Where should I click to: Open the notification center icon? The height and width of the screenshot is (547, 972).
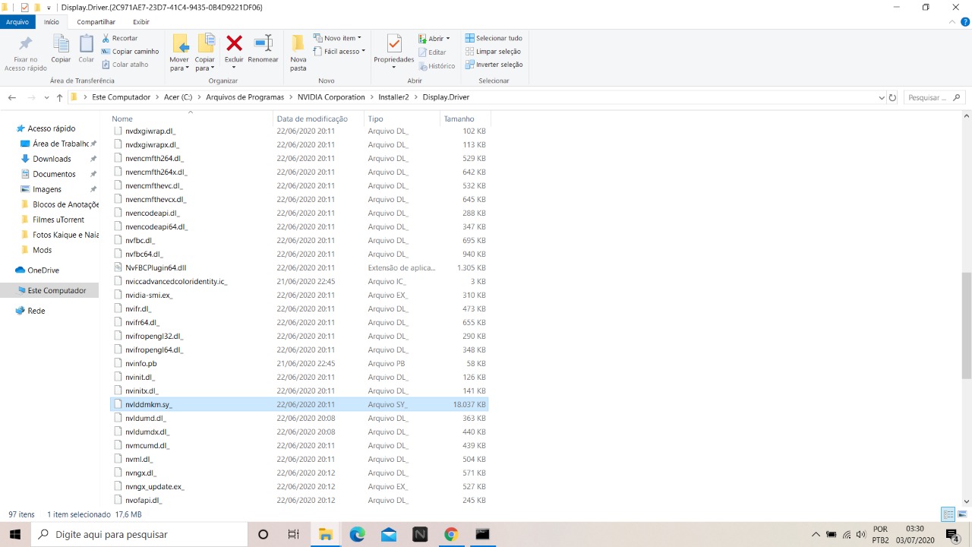click(x=952, y=535)
